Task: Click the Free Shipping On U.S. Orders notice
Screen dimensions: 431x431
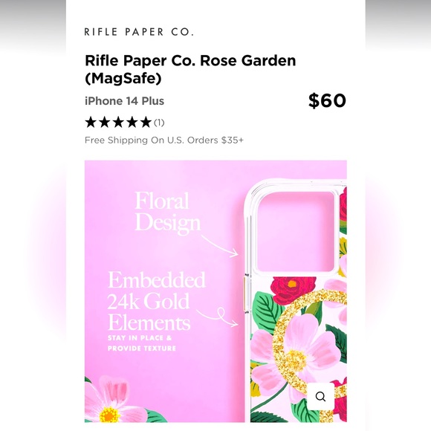Action: click(164, 140)
